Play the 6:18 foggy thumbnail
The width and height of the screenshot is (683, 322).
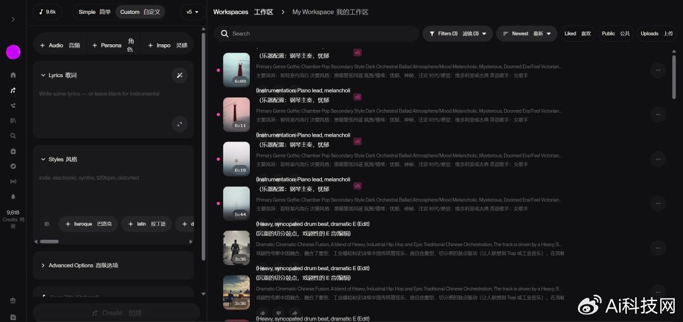coord(237,159)
